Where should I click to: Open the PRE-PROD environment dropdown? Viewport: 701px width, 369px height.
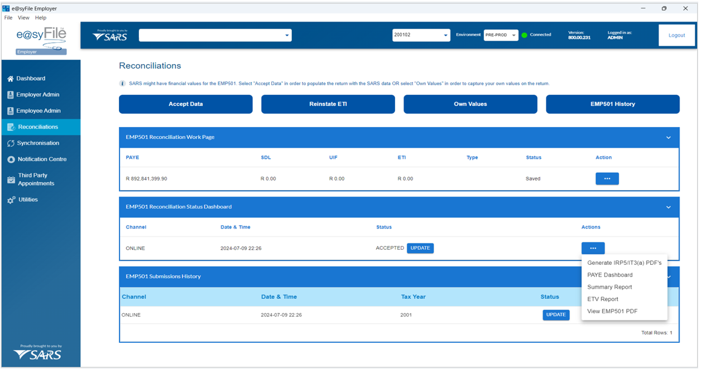click(x=513, y=35)
